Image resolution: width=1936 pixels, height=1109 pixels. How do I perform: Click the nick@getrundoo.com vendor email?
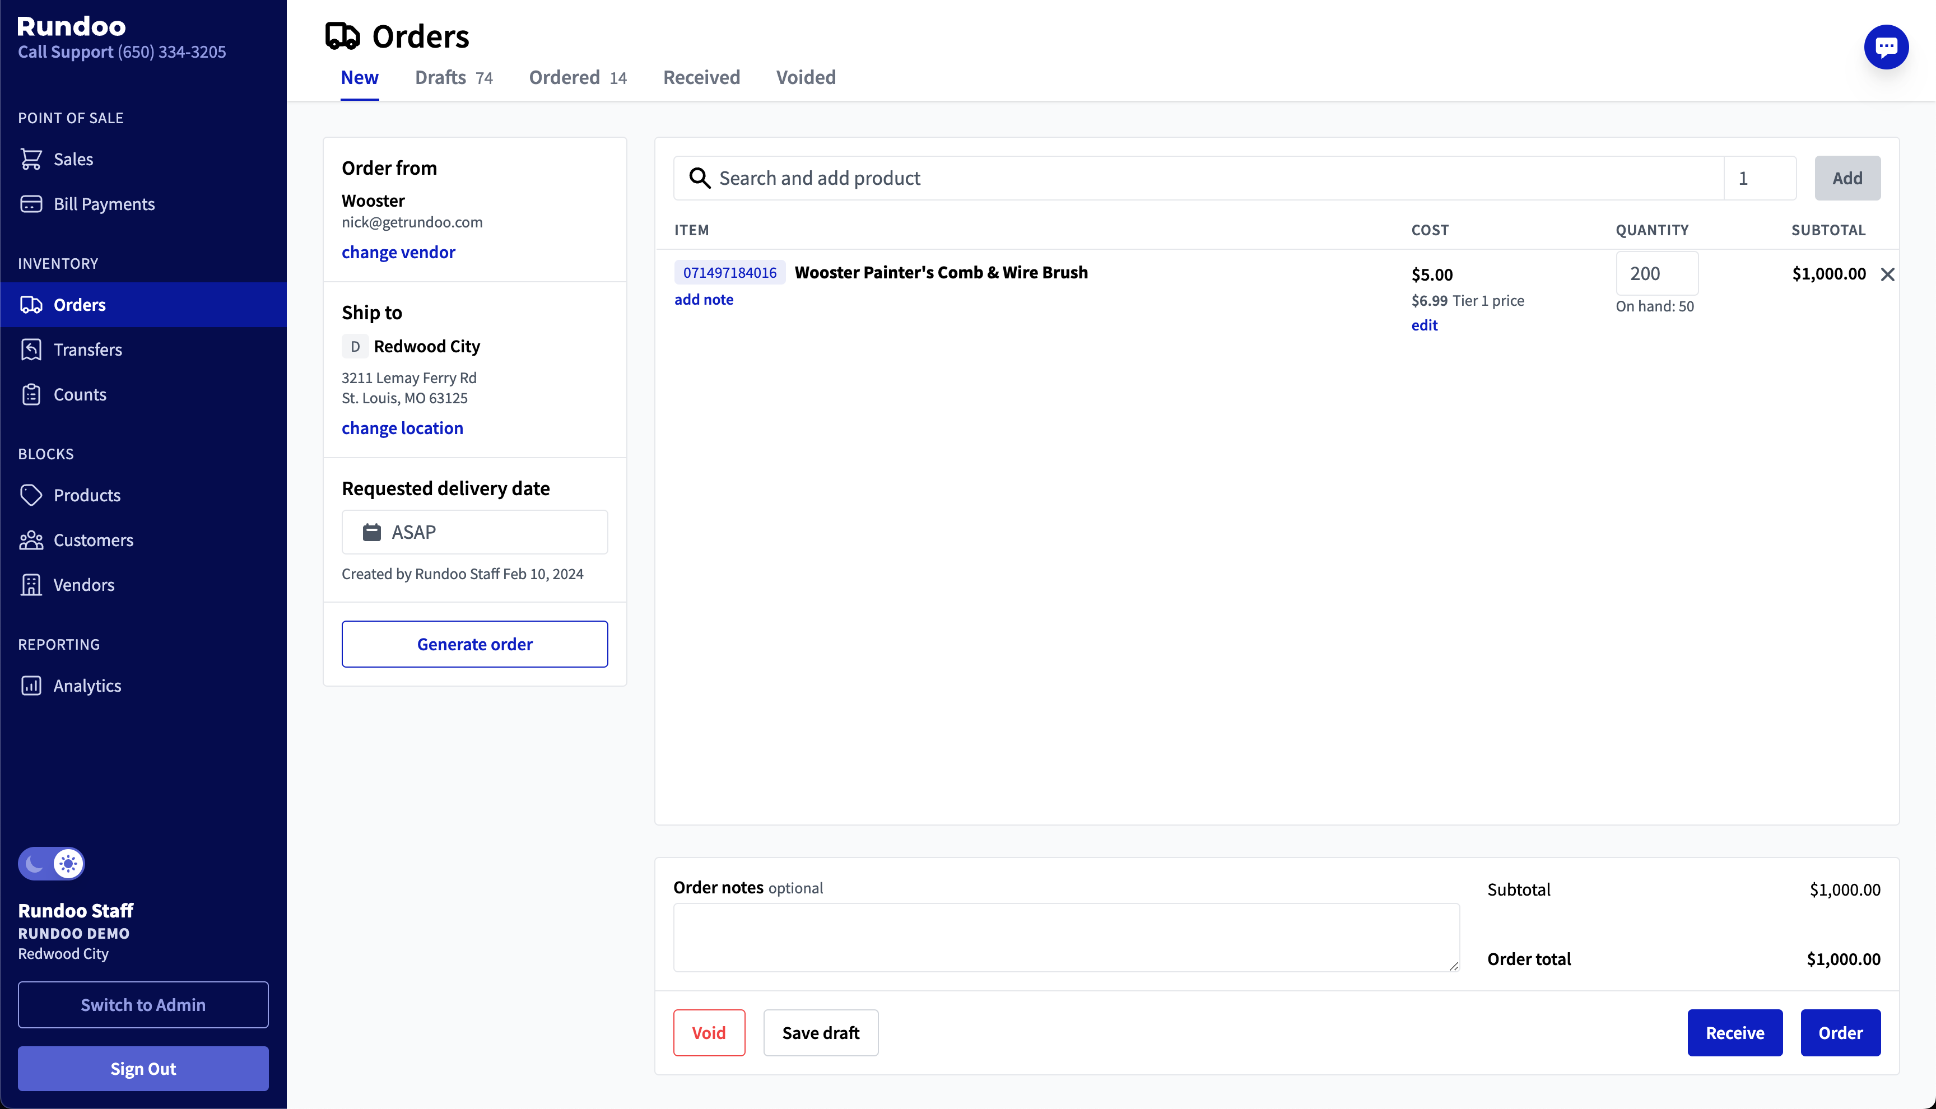[412, 222]
